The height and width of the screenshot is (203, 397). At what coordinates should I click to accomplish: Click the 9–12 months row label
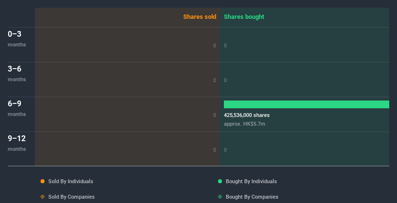[16, 143]
